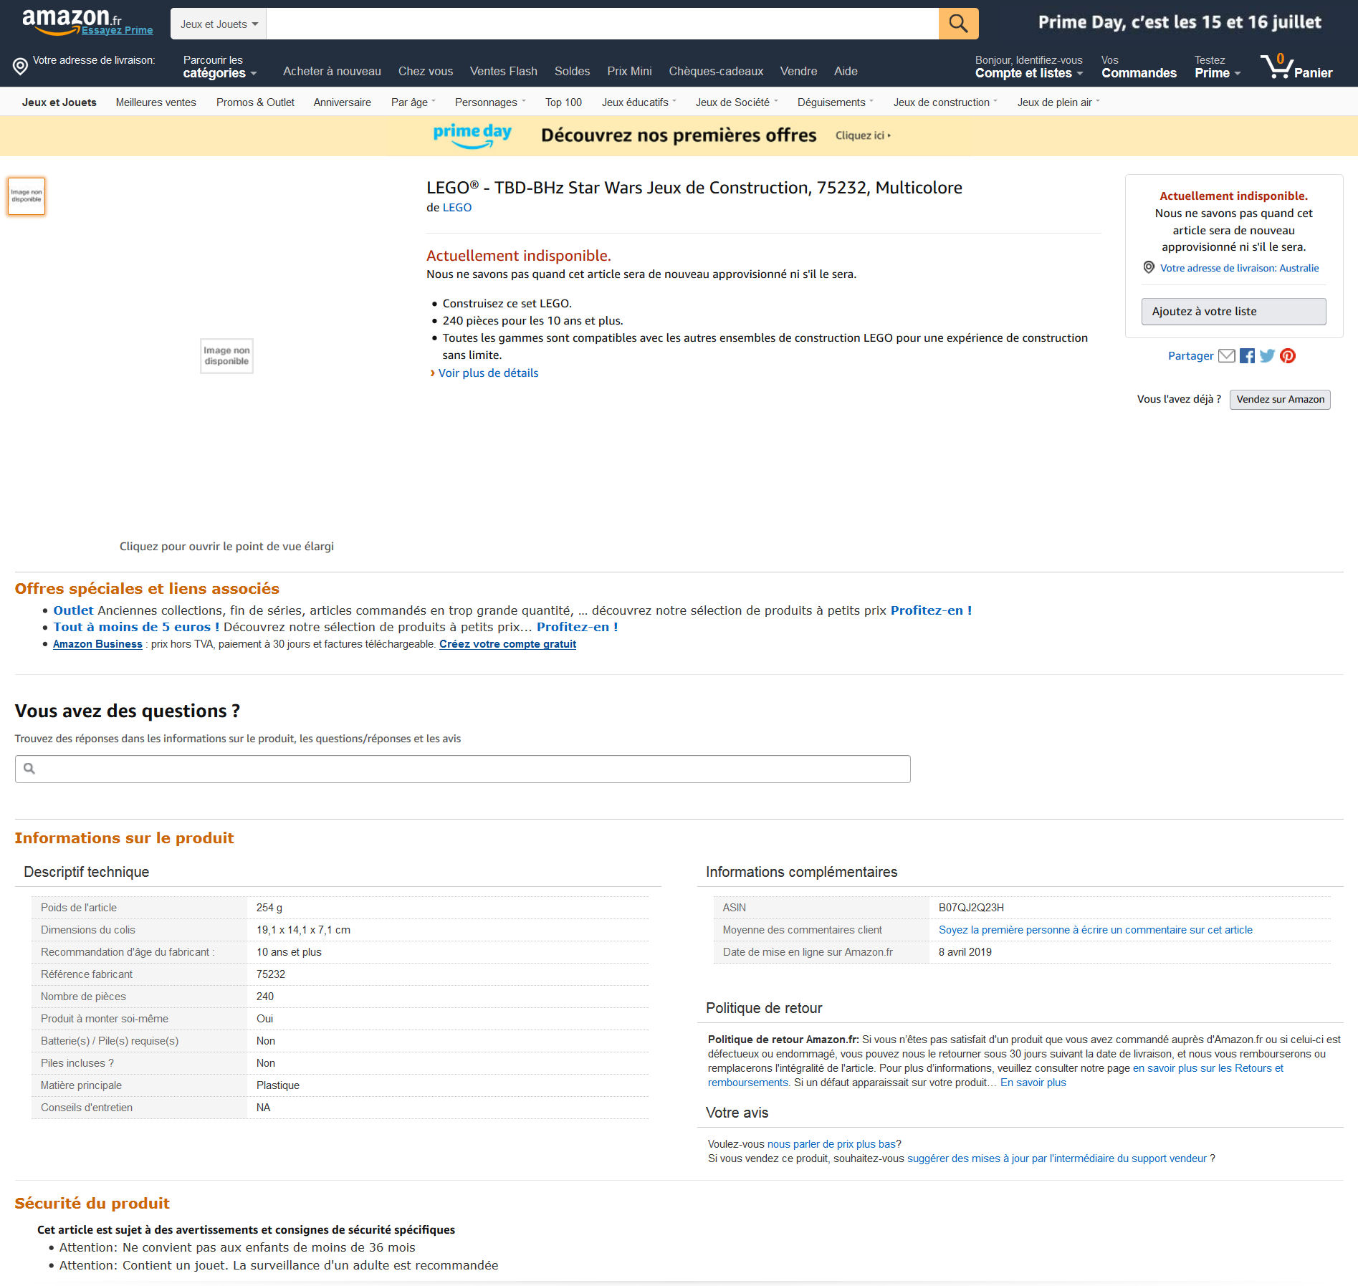Click 'Essayez Prime' link under logo

click(x=118, y=30)
